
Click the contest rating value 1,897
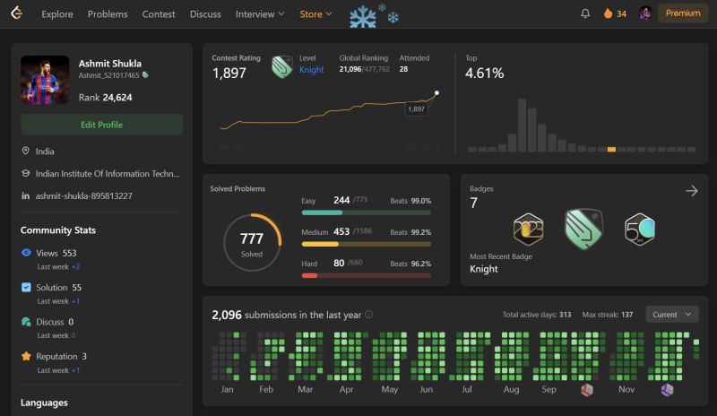click(229, 74)
